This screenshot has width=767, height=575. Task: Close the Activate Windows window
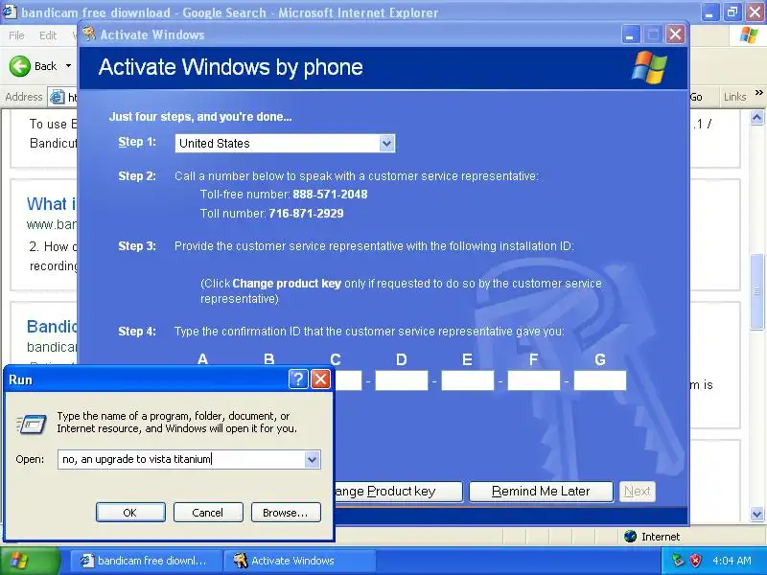[676, 34]
